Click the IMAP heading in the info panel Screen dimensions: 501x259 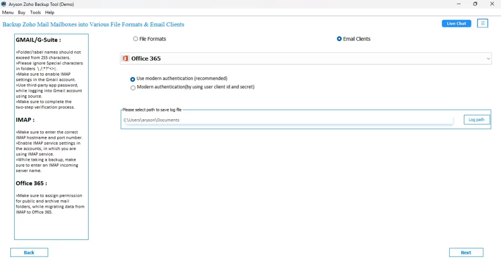point(25,120)
